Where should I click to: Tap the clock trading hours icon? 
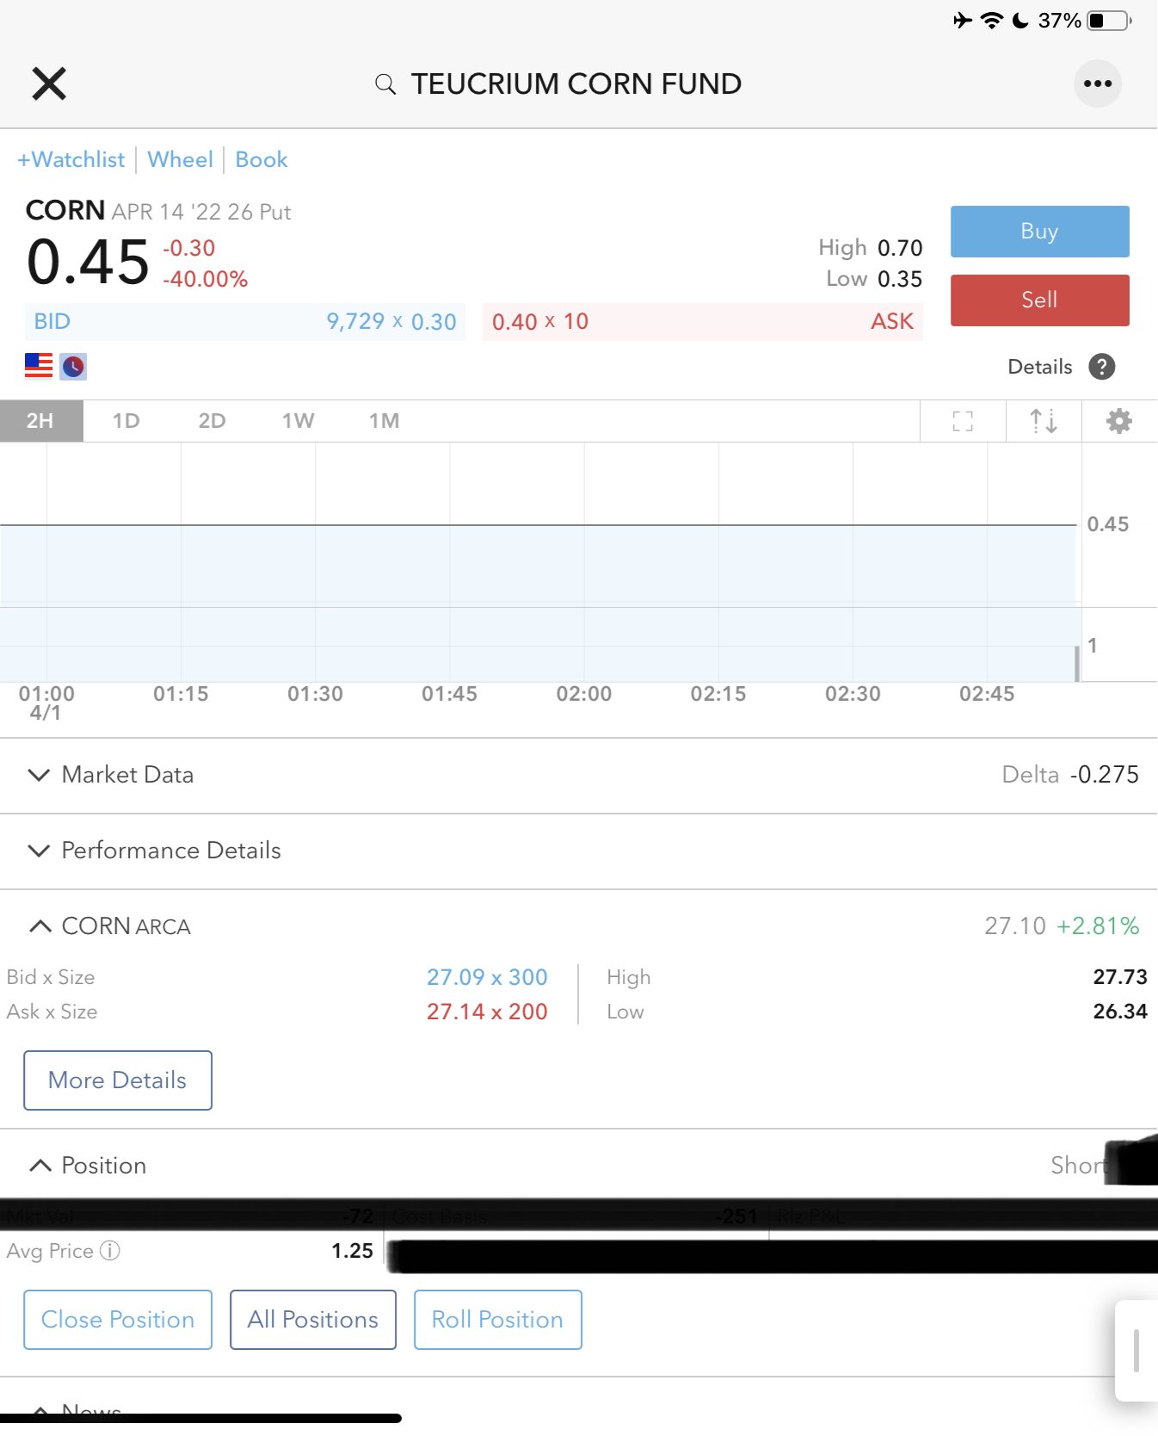click(x=73, y=367)
